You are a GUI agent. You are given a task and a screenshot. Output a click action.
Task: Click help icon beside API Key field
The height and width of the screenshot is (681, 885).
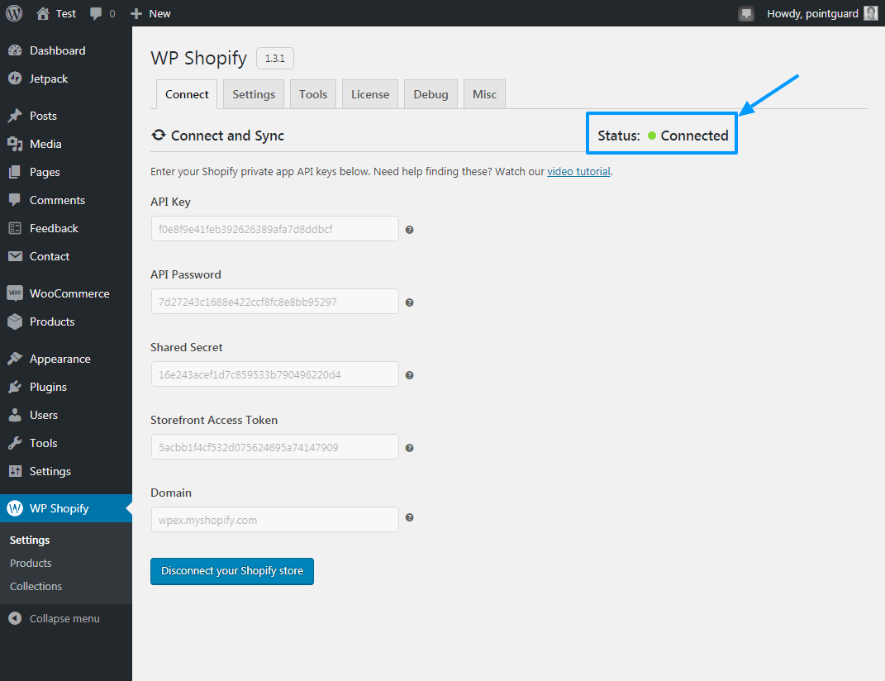[x=409, y=230]
